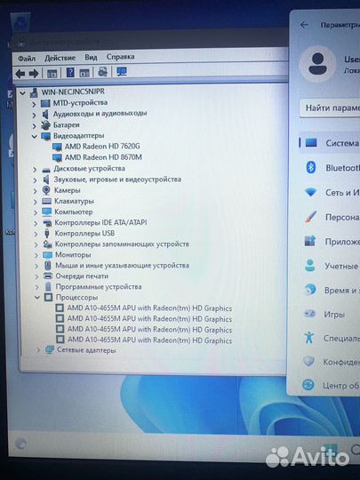Click the mouse icon of Мыши и иные указывающие устройства
The width and height of the screenshot is (360, 480).
click(x=47, y=266)
